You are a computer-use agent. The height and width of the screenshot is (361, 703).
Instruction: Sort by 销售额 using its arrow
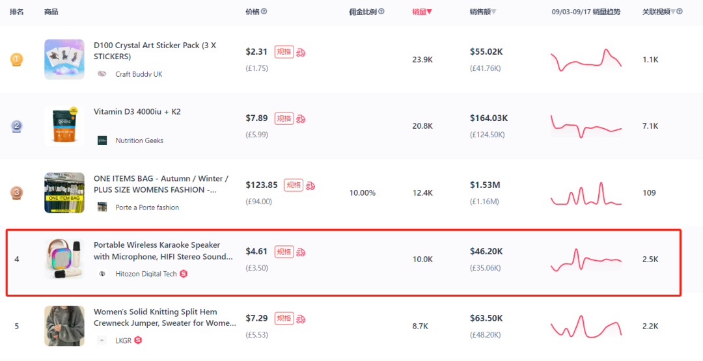[493, 12]
